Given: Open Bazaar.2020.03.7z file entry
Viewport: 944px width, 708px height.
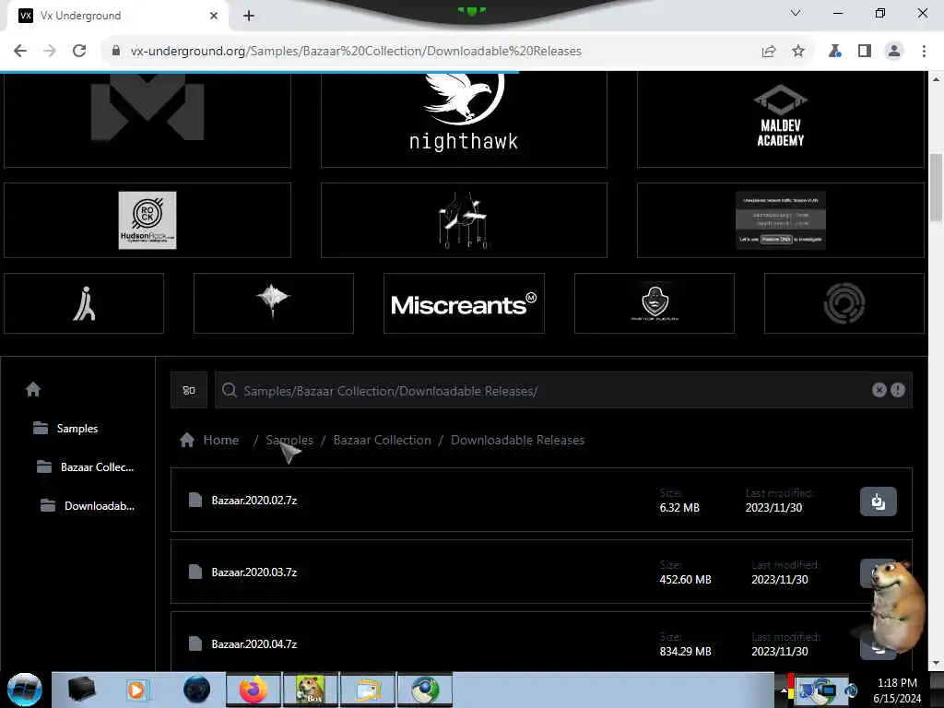Looking at the screenshot, I should (x=541, y=572).
